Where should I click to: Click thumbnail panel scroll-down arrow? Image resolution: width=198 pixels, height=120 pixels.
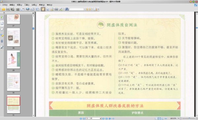click(x=33, y=115)
